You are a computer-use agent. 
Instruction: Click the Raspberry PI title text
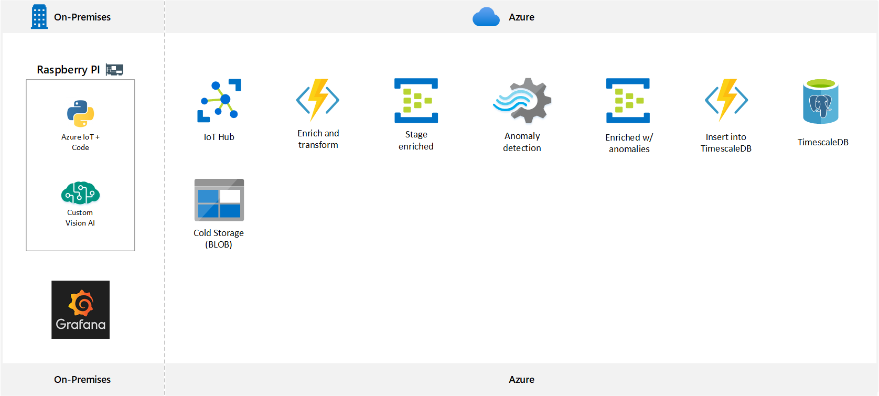click(x=68, y=70)
